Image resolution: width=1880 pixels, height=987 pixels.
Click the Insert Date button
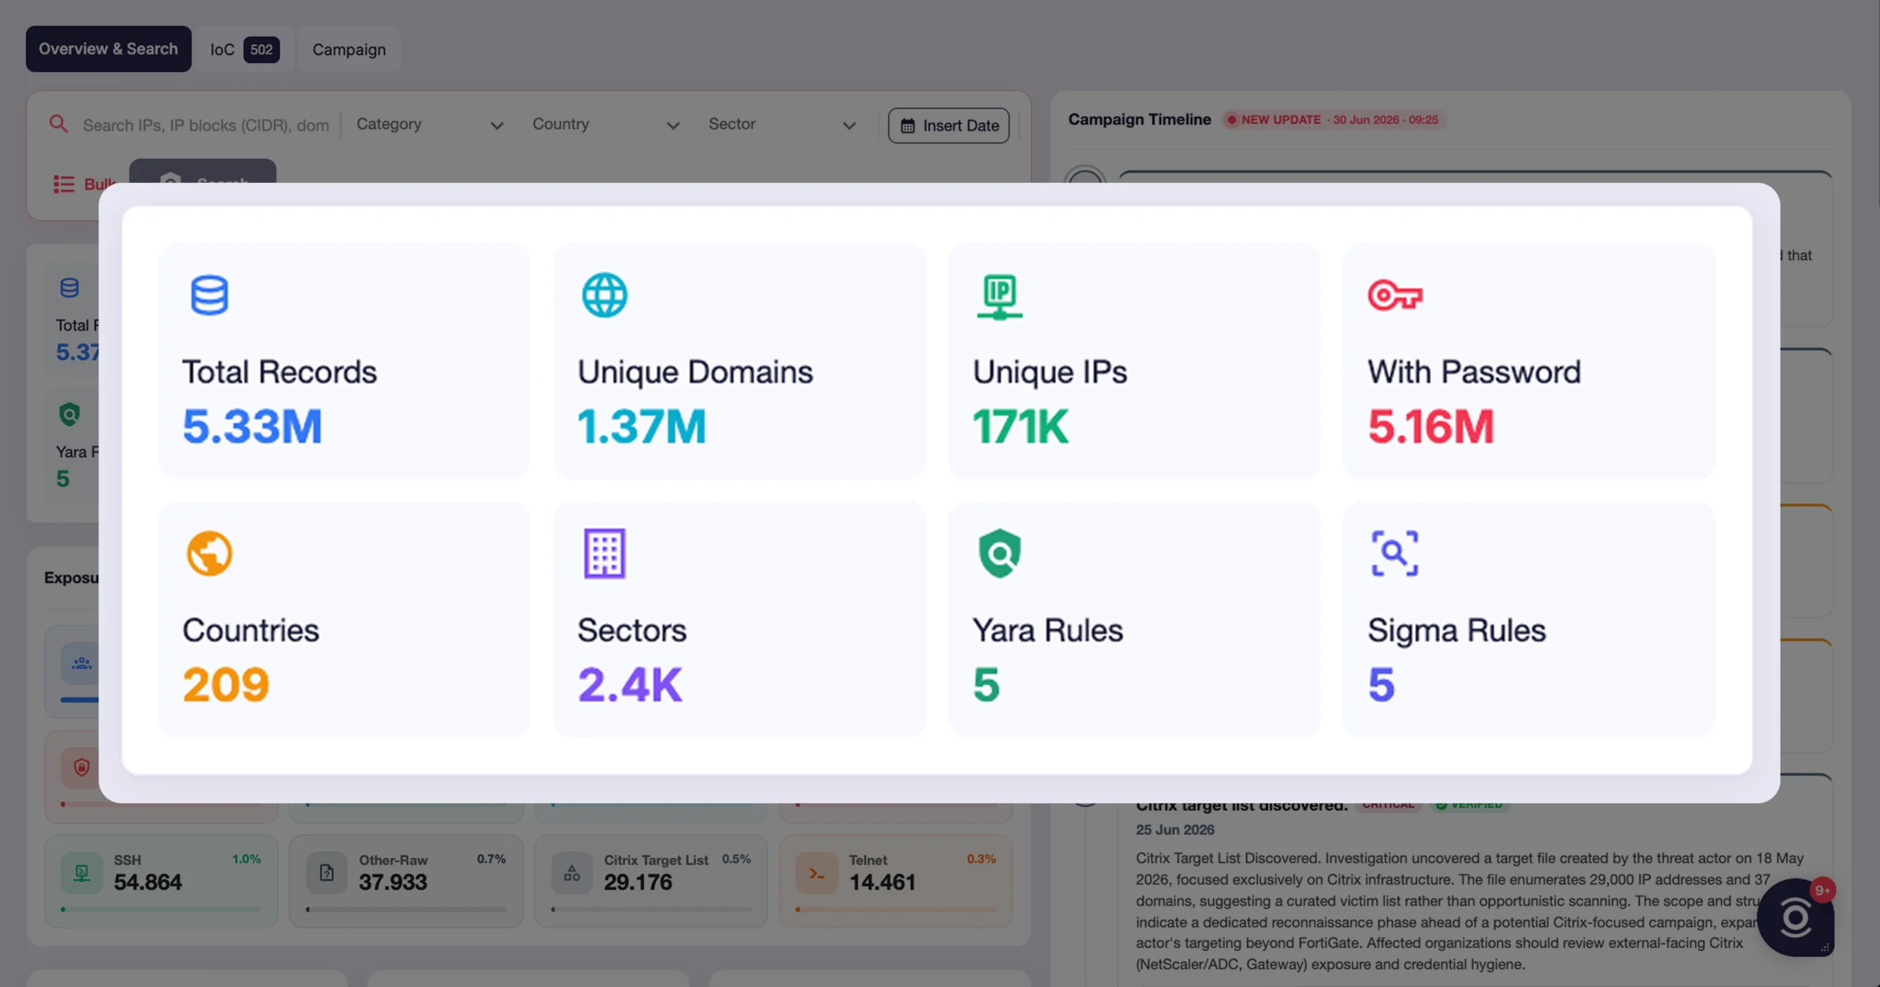[x=949, y=126]
